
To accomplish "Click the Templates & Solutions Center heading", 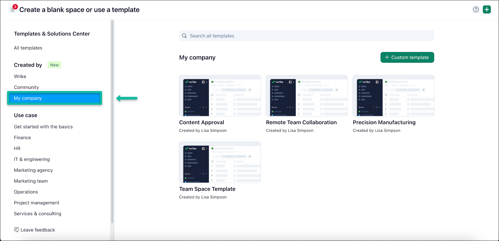I will pos(52,34).
